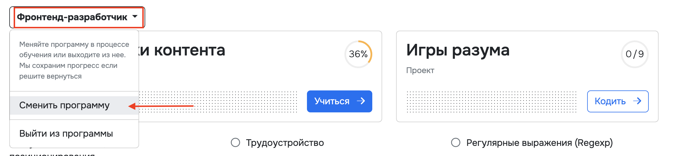This screenshot has height=156, width=683.
Task: Click the Фронтенд-разработчик program name
Action: (72, 17)
